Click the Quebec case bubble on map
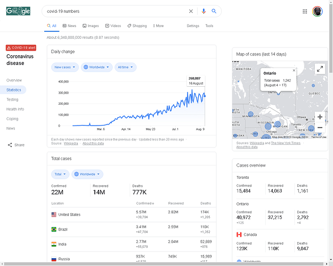The width and height of the screenshot is (333, 266). click(313, 86)
